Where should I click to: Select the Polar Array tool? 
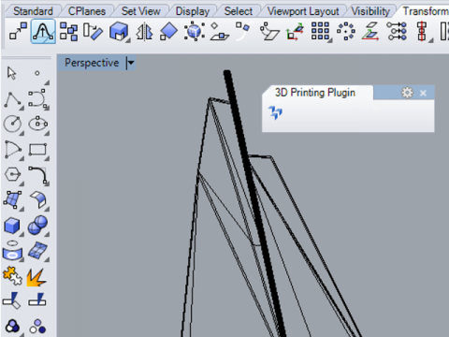pyautogui.click(x=346, y=31)
